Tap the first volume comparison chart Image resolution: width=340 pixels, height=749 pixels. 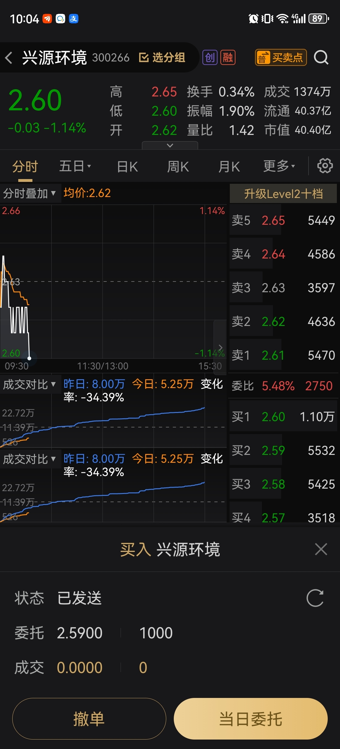113,426
